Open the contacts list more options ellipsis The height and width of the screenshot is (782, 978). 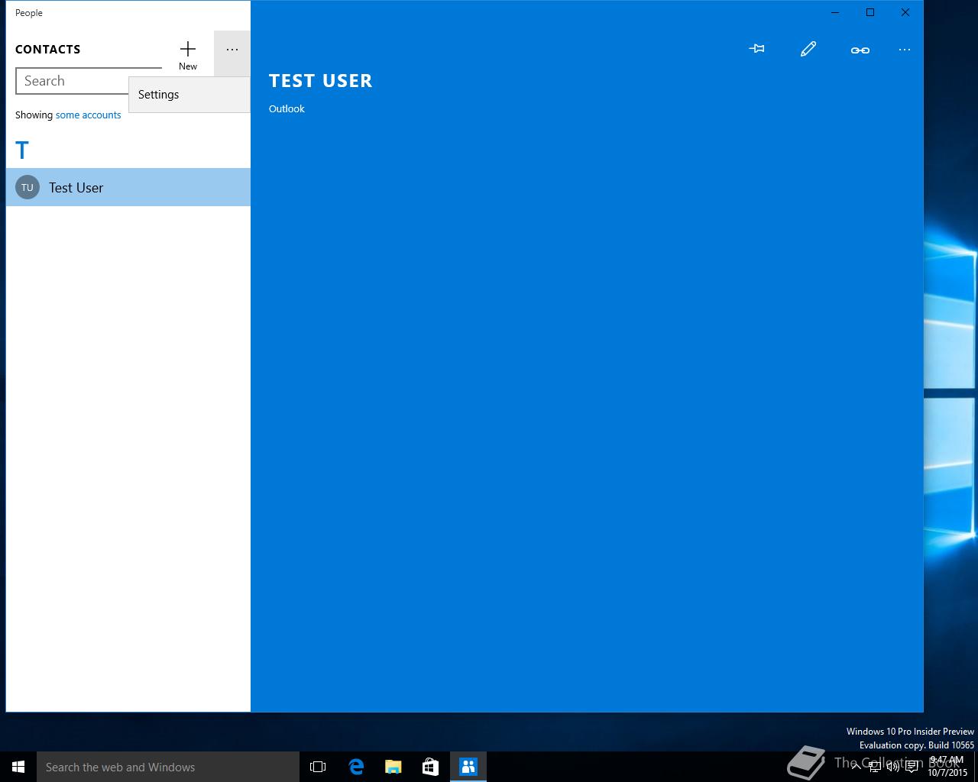click(x=232, y=50)
